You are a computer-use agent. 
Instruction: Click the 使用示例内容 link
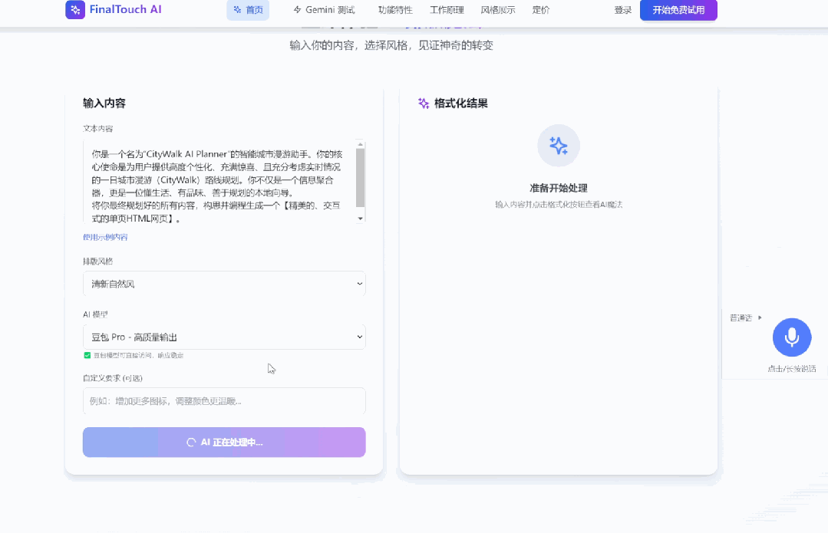click(x=105, y=237)
